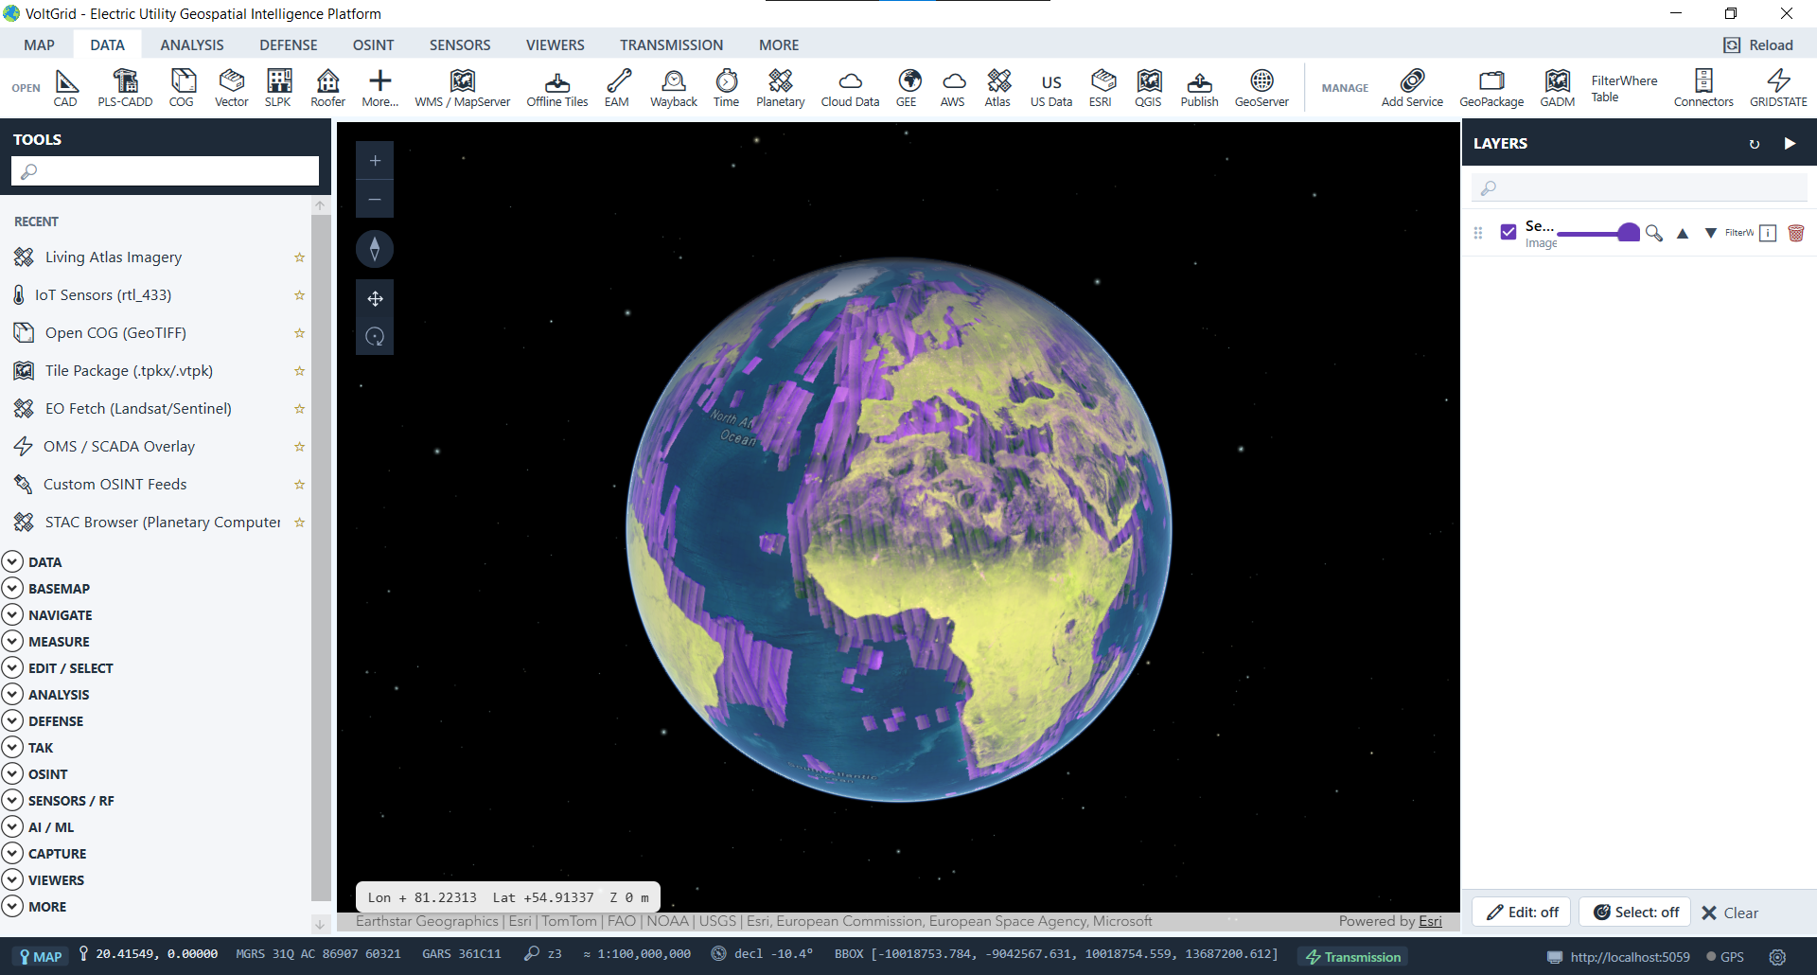Click Add Service
Screen dimensions: 1817x975
pos(1413,88)
